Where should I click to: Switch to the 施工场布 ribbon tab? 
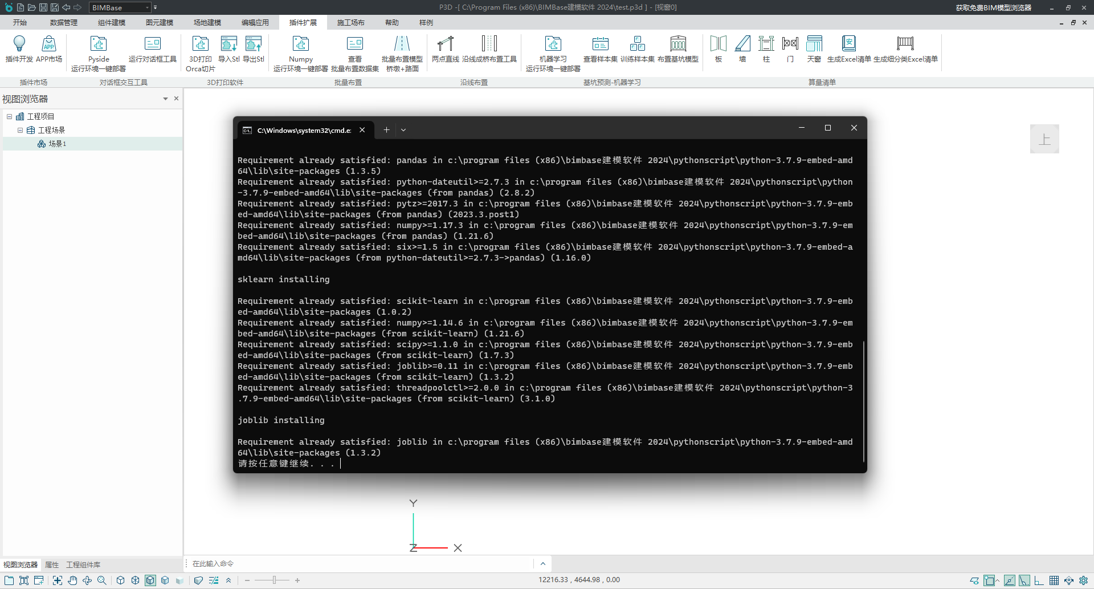(x=350, y=23)
